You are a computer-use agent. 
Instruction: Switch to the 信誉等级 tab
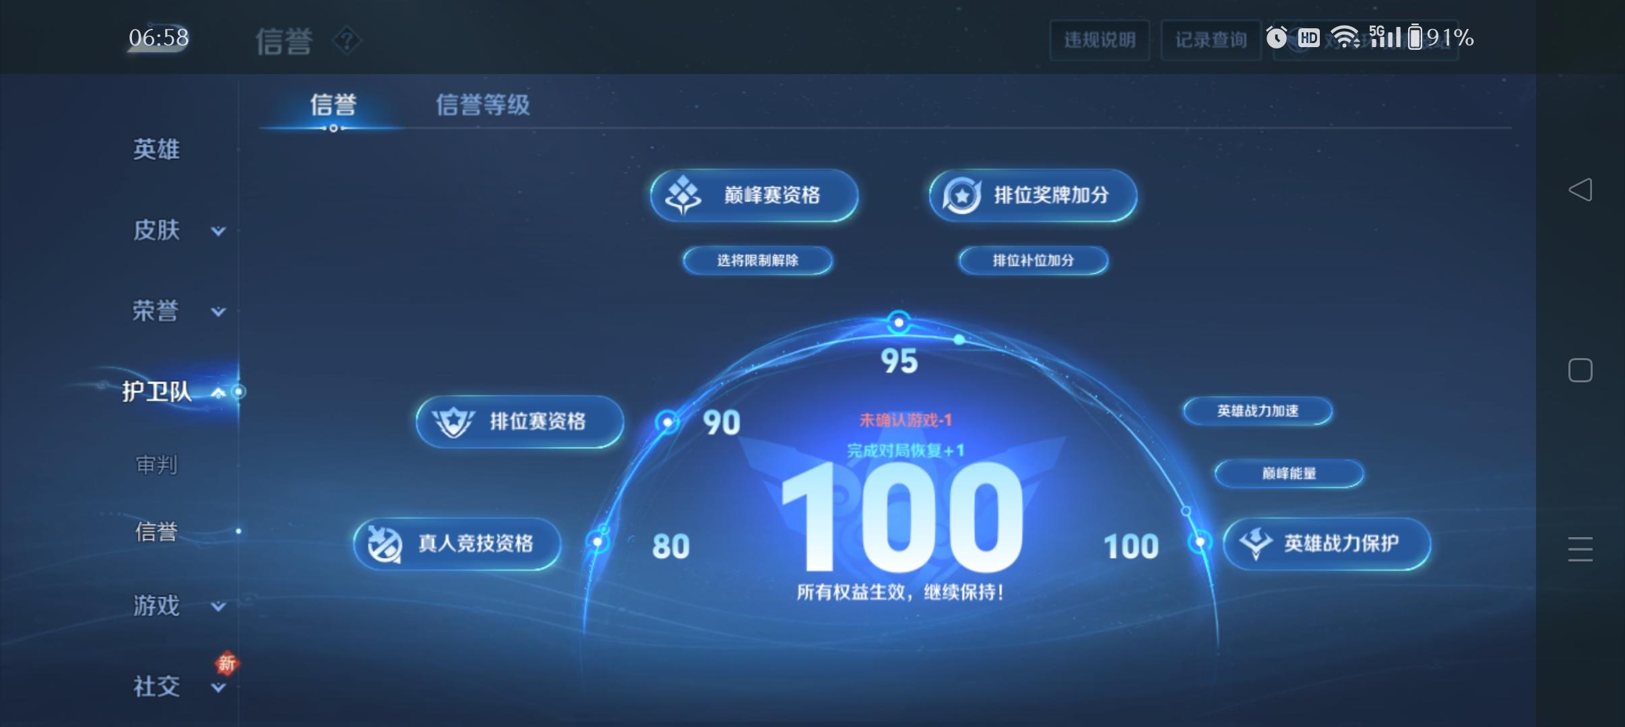pyautogui.click(x=482, y=105)
